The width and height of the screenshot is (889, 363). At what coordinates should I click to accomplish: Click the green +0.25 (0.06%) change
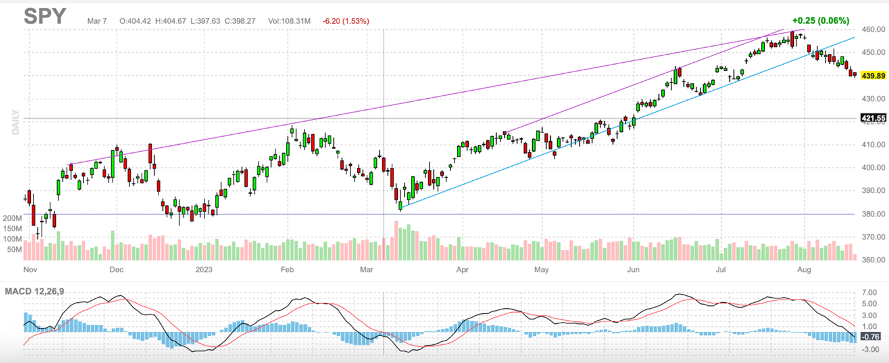click(821, 21)
